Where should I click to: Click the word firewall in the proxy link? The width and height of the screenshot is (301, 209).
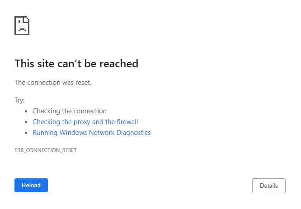pyautogui.click(x=127, y=122)
